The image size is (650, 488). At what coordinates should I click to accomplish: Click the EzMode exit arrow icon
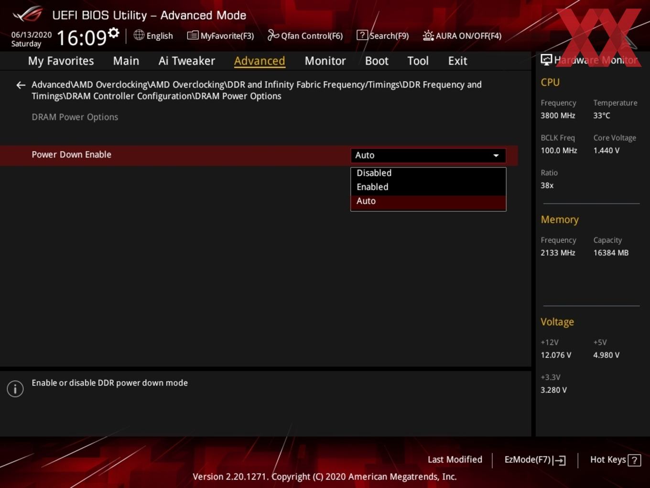click(x=559, y=460)
